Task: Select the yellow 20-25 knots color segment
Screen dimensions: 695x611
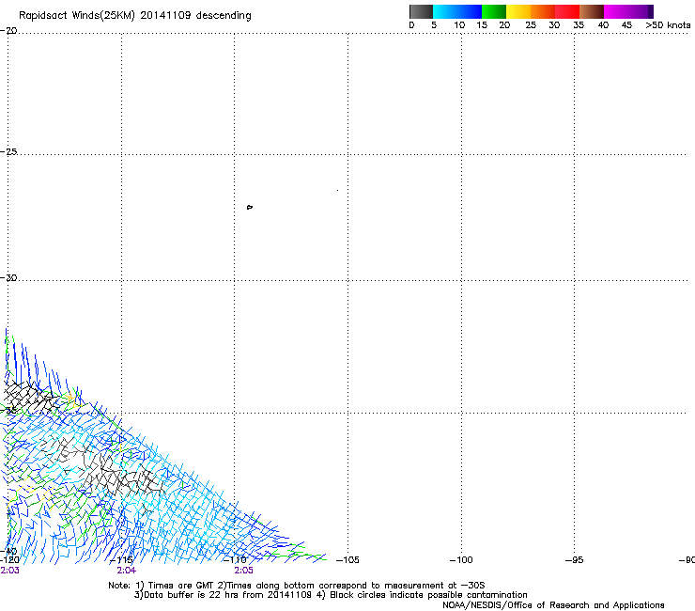Action: [x=518, y=11]
